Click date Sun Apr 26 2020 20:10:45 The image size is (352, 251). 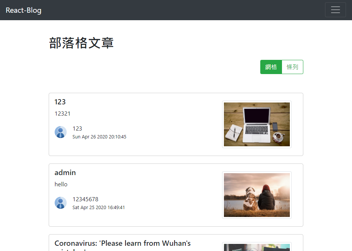[99, 137]
